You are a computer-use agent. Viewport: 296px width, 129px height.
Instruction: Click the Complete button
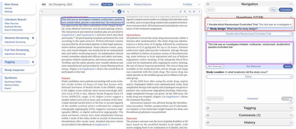tap(286, 10)
